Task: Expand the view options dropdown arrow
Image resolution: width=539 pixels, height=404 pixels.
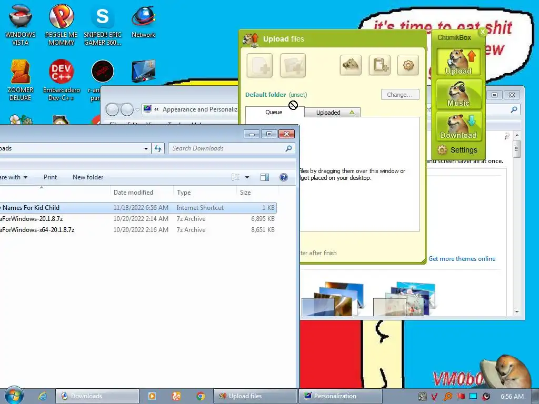Action: (x=247, y=177)
